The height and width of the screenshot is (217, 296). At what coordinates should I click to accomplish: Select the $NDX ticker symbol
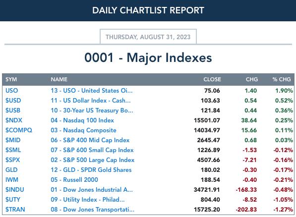[13, 120]
